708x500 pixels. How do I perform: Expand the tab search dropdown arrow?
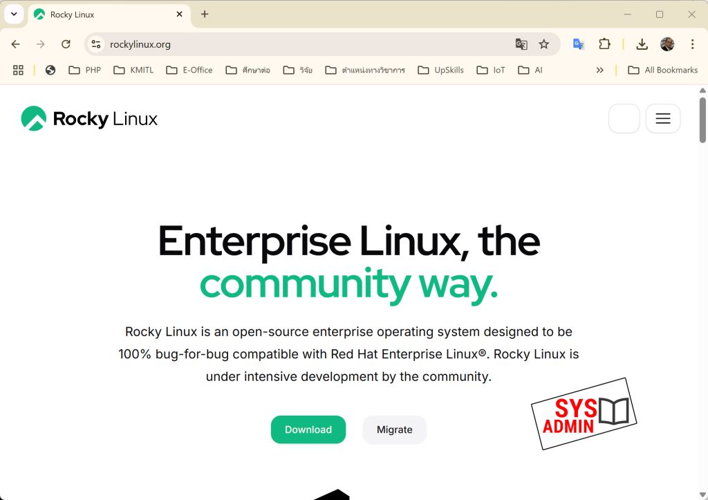(x=14, y=14)
